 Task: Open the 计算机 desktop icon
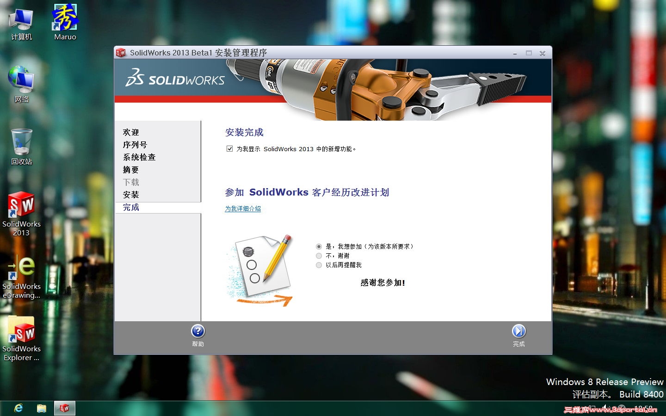21,24
